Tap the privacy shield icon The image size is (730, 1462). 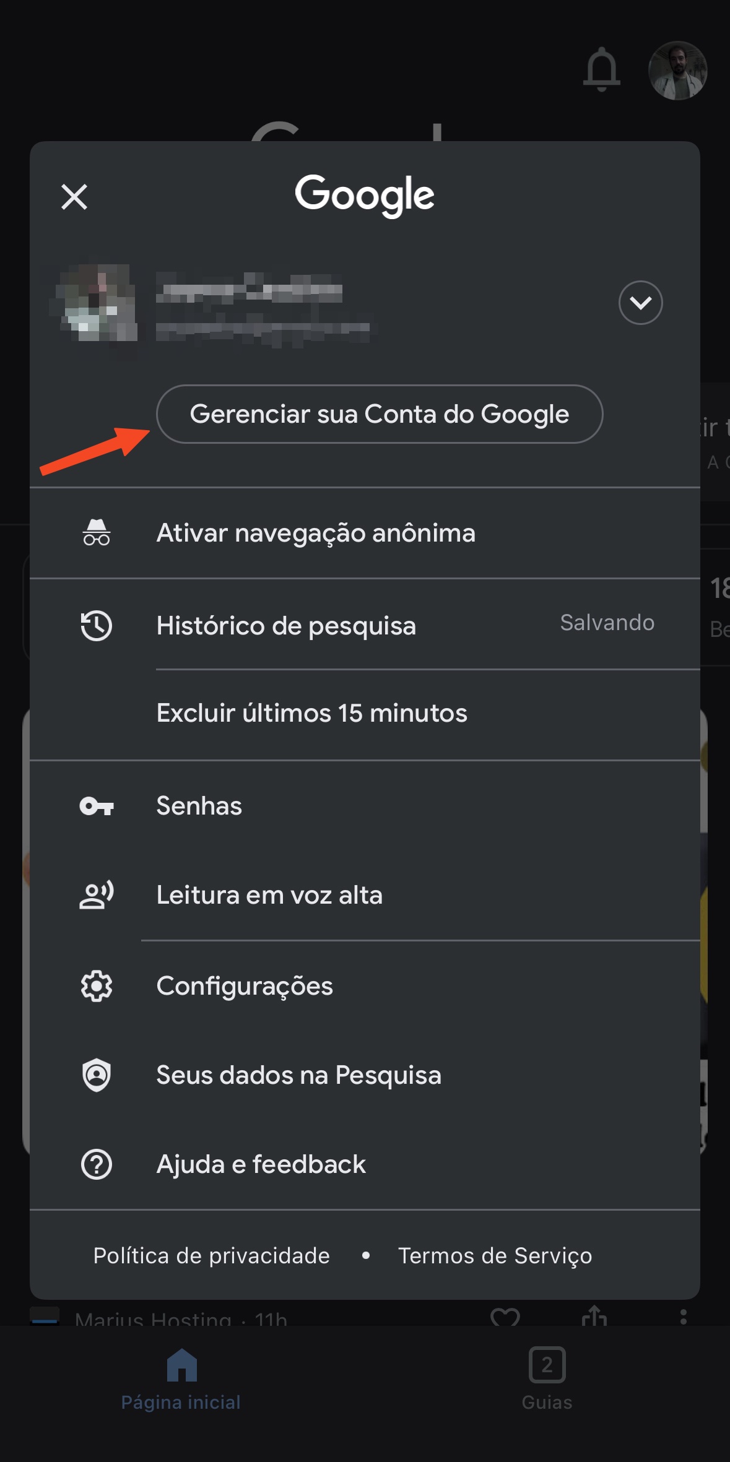(97, 1075)
